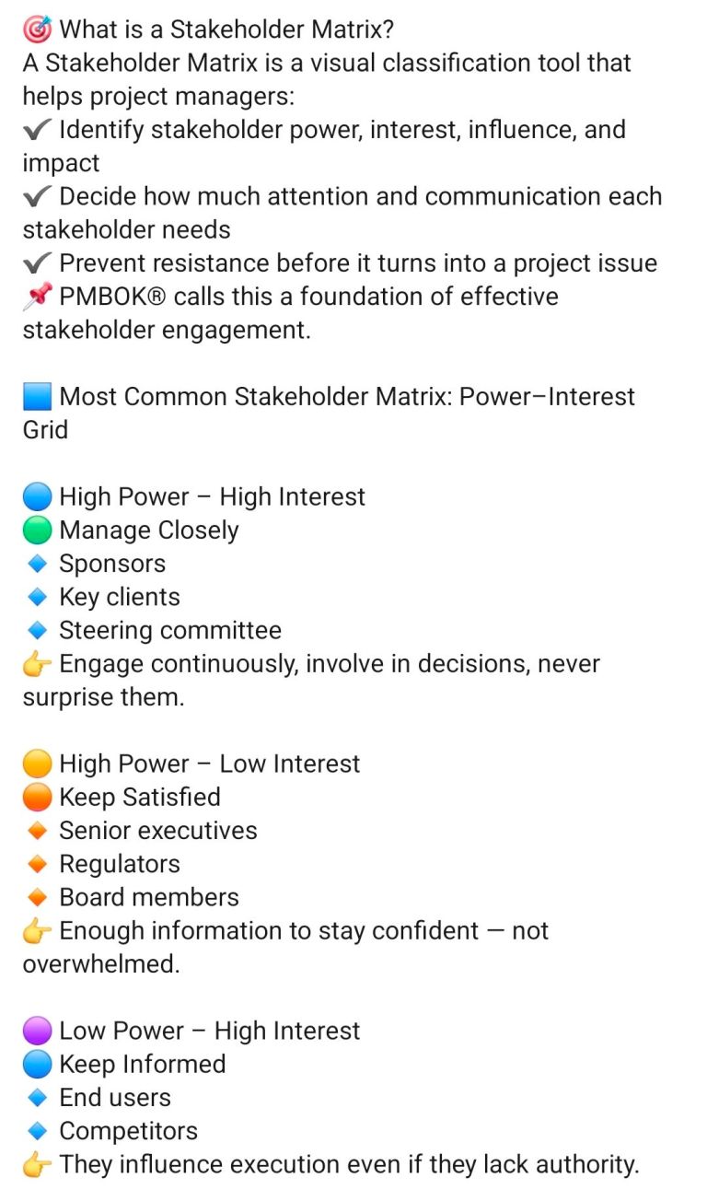Click the target emoji beside Stakeholder Matrix heading
Screen dimensions: 707x1201
[38, 29]
